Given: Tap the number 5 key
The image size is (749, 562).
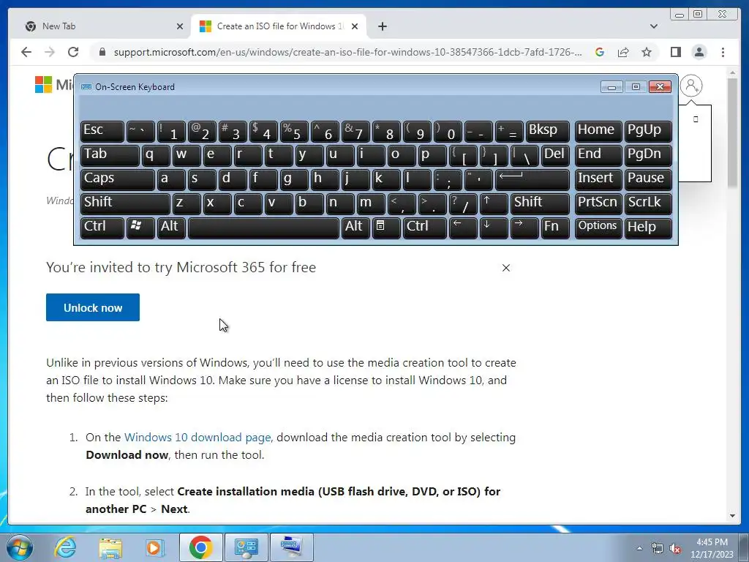Looking at the screenshot, I should (x=294, y=131).
